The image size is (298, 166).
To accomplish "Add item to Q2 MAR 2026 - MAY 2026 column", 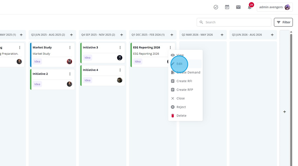I will (x=222, y=35).
